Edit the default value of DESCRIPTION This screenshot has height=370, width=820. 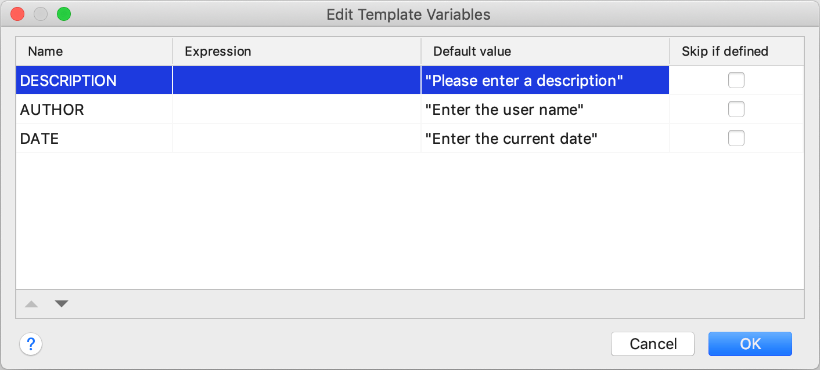(x=545, y=80)
